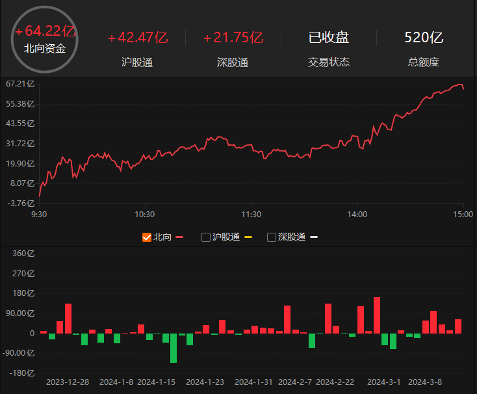
Task: Click the yellow 沪股通 legend line swatch
Action: click(248, 237)
